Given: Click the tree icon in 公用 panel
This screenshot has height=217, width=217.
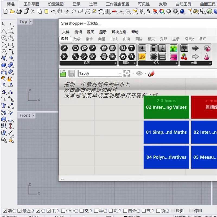Looking at the screenshot, I should (184, 48).
